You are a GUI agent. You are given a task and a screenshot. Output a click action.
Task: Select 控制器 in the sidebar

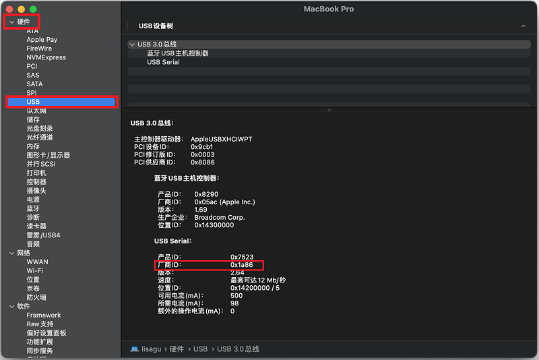(36, 182)
